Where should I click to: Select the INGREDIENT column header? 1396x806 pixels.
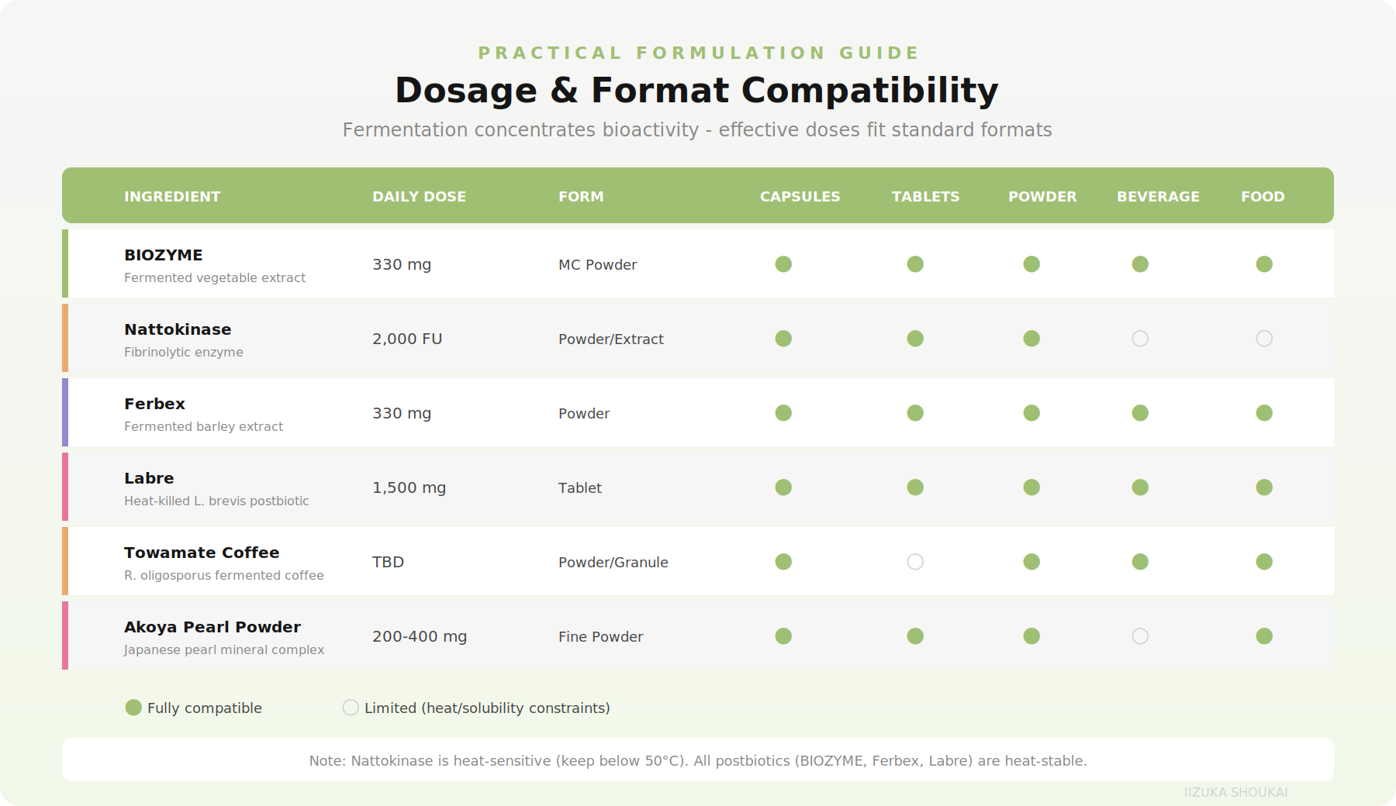[172, 197]
